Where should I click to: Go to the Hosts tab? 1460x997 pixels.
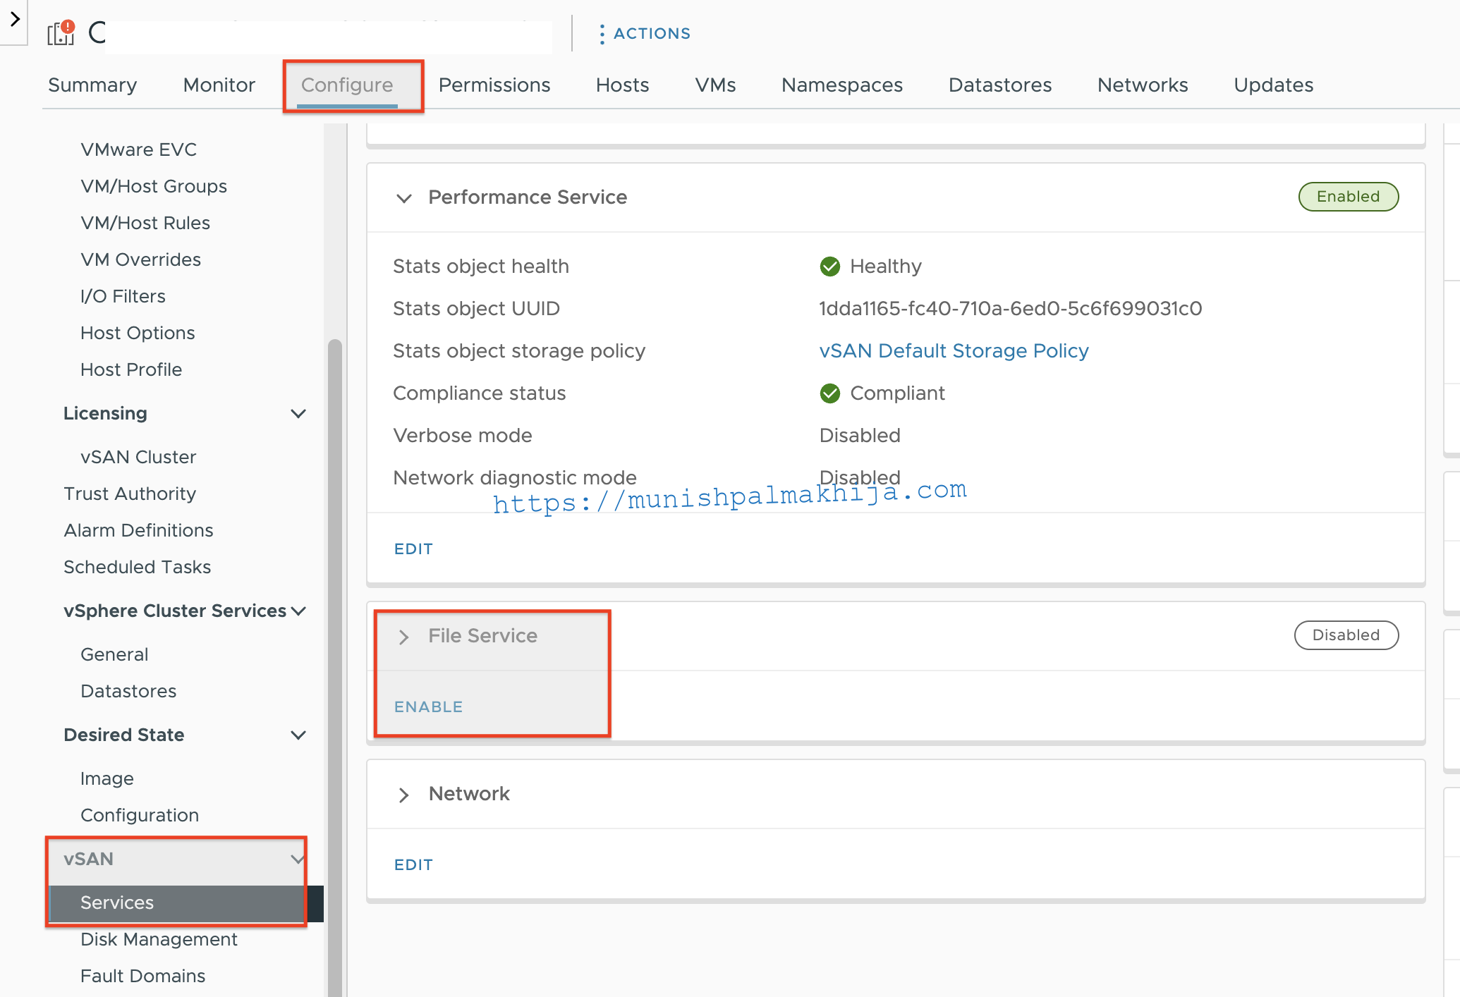pos(622,85)
